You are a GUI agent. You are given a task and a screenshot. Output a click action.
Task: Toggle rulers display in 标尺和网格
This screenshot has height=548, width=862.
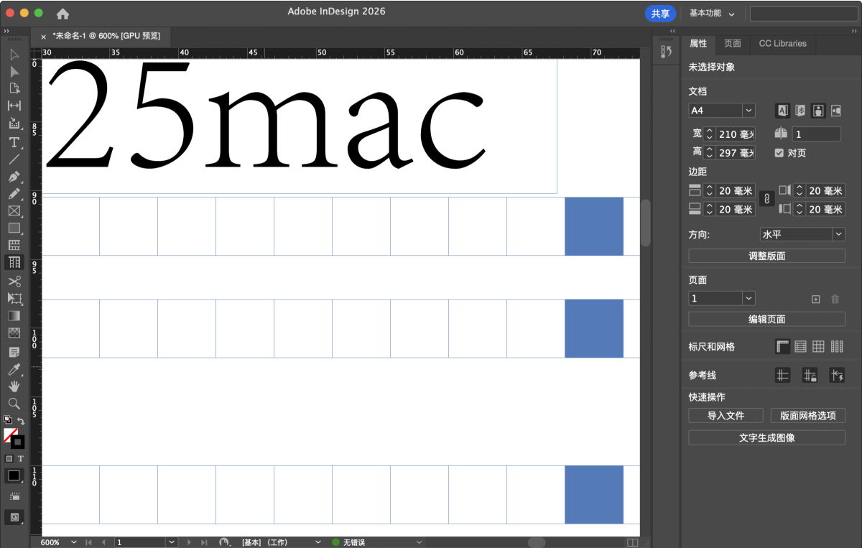pos(782,347)
